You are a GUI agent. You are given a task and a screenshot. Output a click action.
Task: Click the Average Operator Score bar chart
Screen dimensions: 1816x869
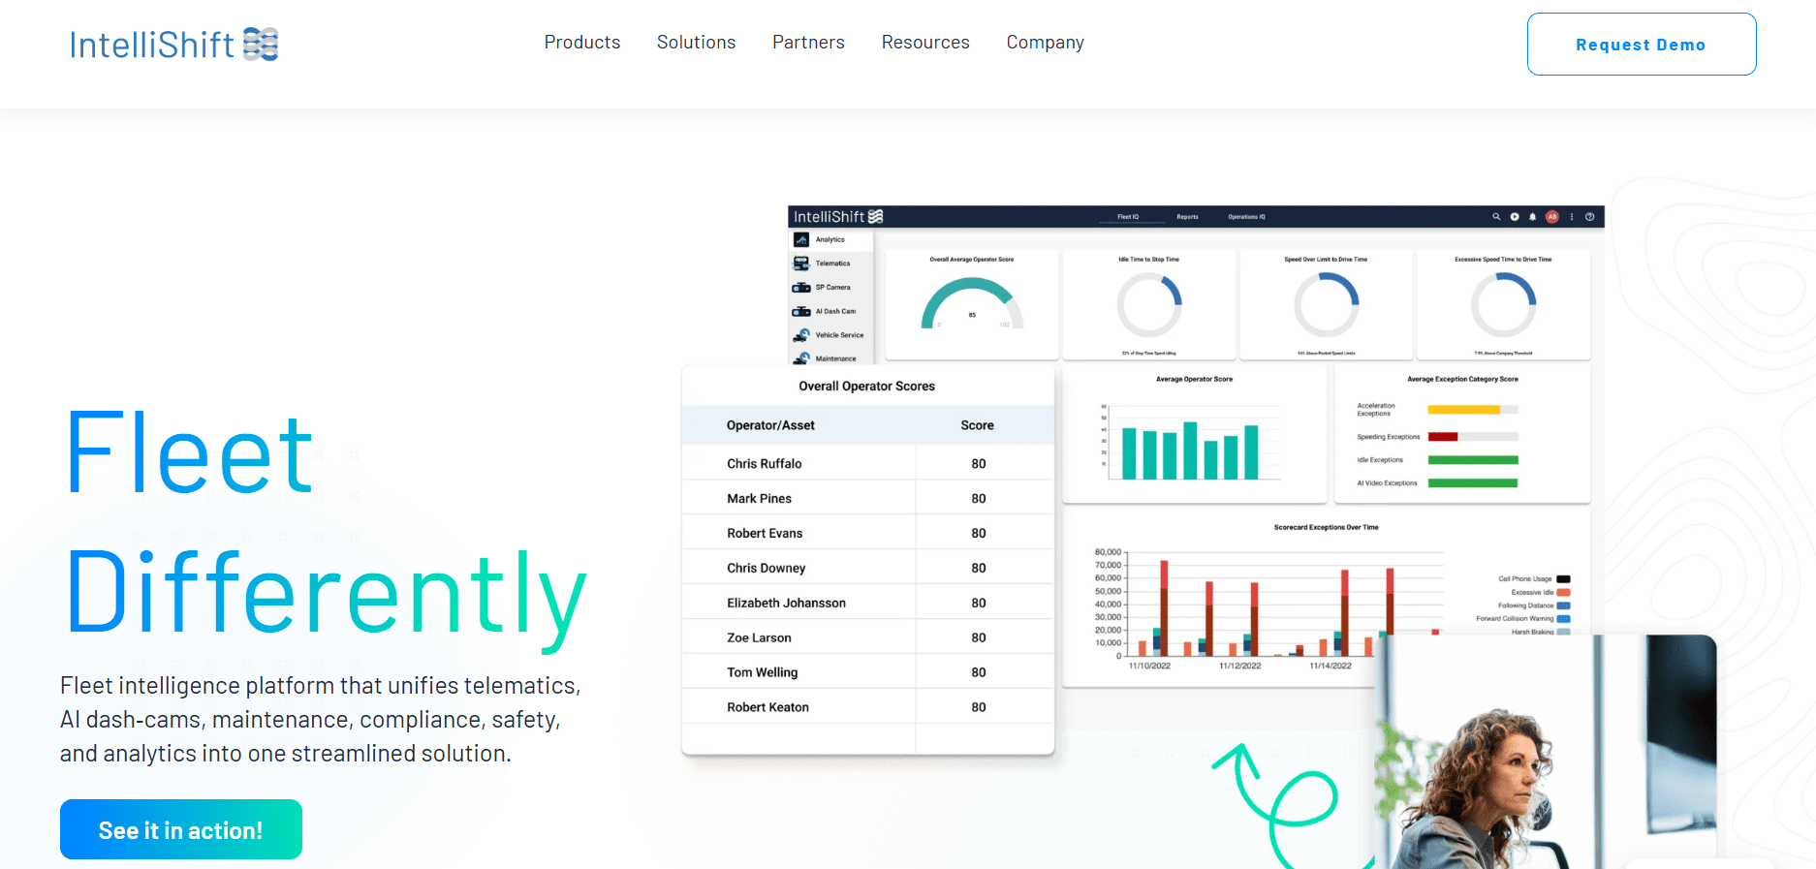point(1191,442)
